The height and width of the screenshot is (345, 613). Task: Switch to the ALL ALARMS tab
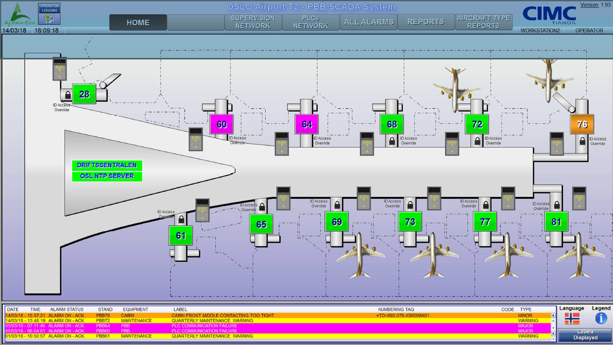coord(369,22)
